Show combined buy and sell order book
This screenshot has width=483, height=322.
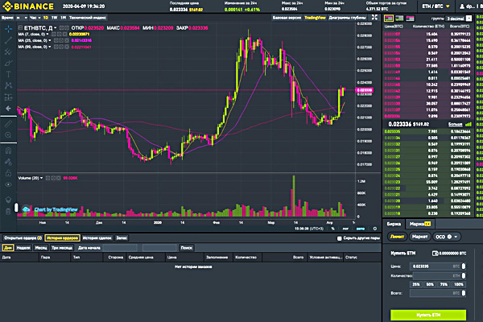point(389,19)
